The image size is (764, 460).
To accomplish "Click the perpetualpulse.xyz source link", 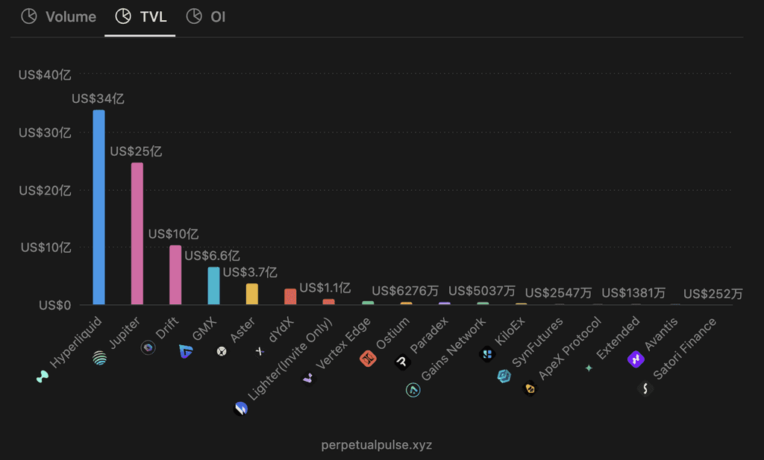I will (377, 445).
